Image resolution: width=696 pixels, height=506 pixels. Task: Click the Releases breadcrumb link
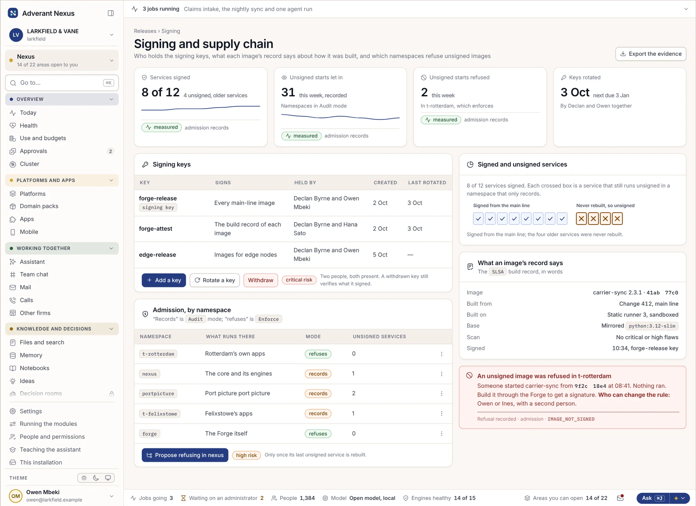tap(145, 31)
